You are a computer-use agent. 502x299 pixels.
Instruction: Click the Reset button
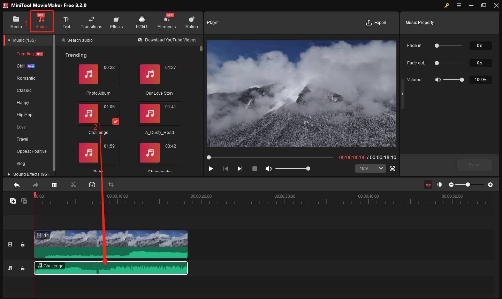[474, 165]
